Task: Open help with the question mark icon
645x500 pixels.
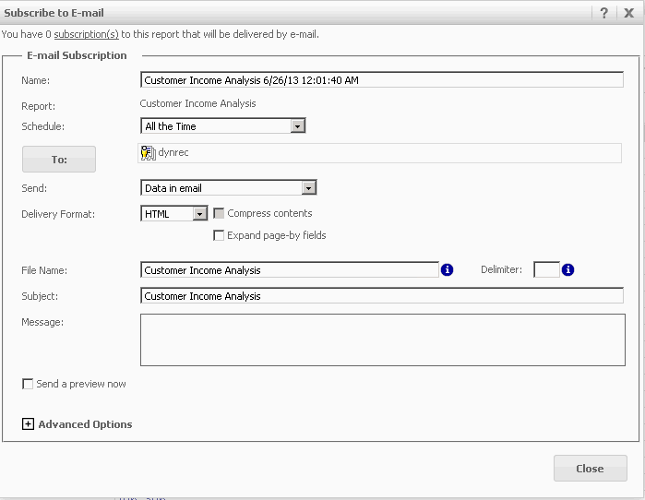Action: [603, 13]
